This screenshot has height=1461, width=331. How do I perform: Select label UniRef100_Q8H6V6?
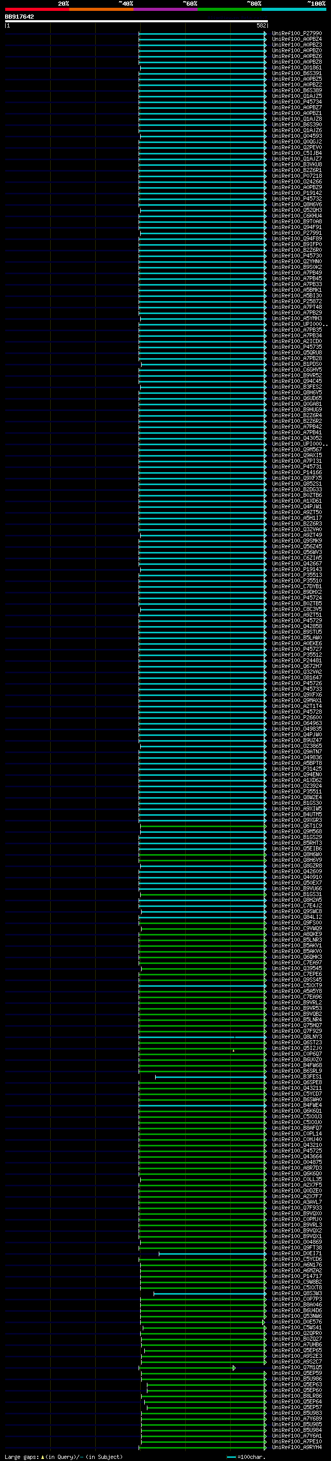pyautogui.click(x=297, y=204)
